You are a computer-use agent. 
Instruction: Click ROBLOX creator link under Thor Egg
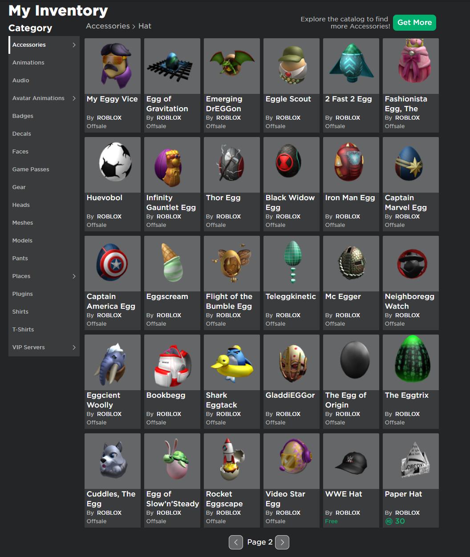click(228, 217)
